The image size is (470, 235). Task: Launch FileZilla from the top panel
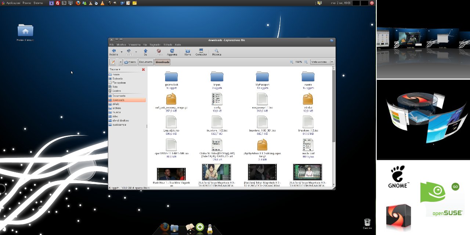58,3
